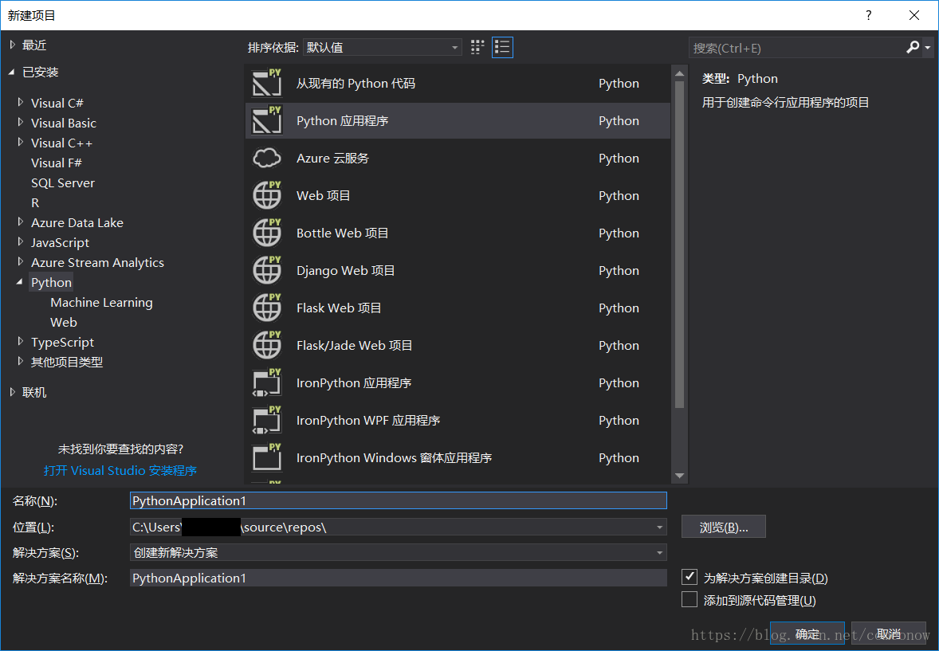Click the IronPython 应用程序 template icon
Image resolution: width=939 pixels, height=651 pixels.
point(266,382)
